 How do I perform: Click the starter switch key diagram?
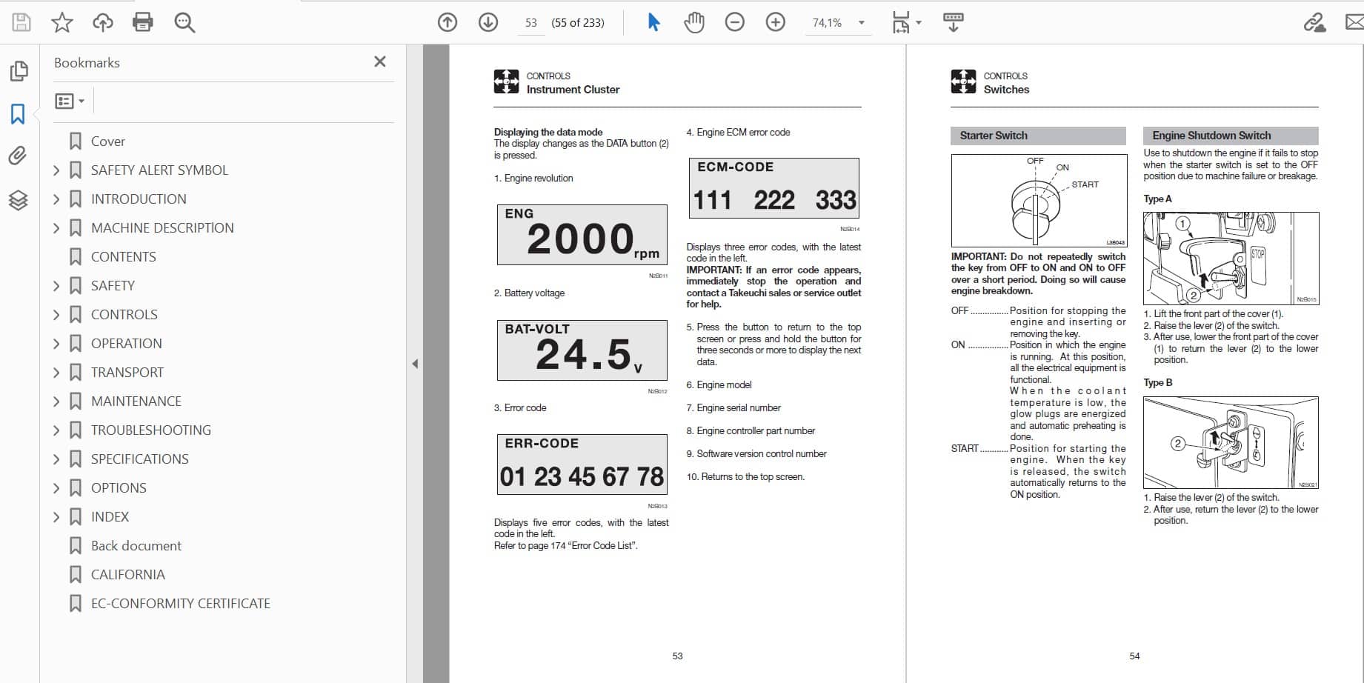1039,201
